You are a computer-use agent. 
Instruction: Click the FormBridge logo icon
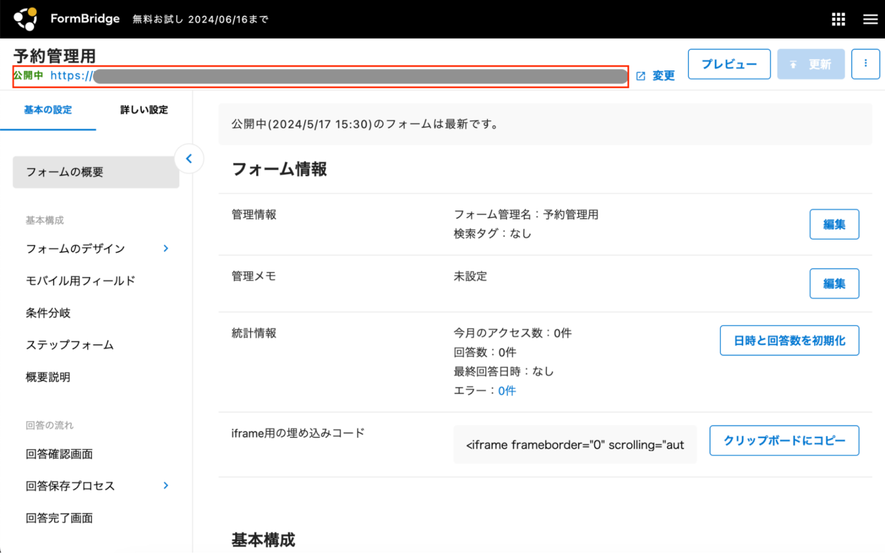24,19
